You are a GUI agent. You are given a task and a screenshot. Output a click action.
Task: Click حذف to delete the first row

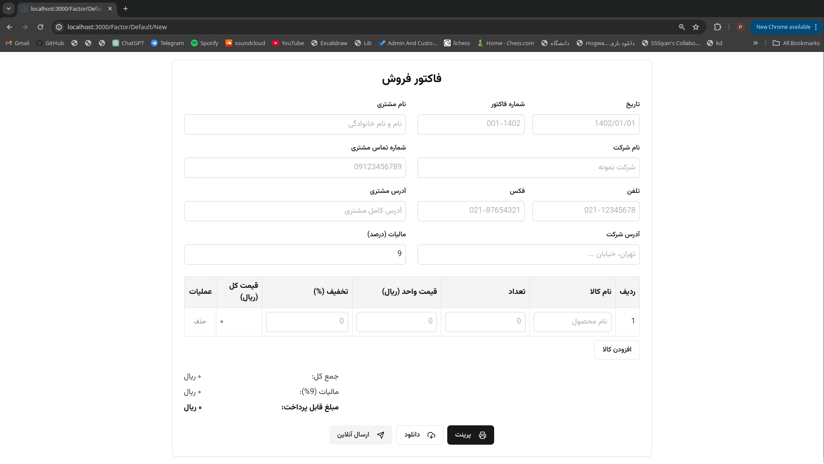point(200,321)
